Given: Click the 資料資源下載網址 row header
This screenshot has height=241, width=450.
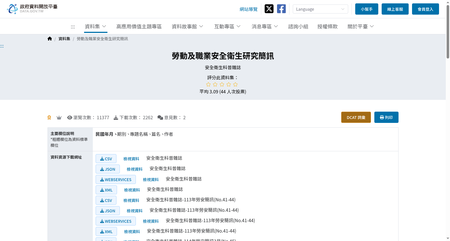Looking at the screenshot, I should tap(66, 157).
